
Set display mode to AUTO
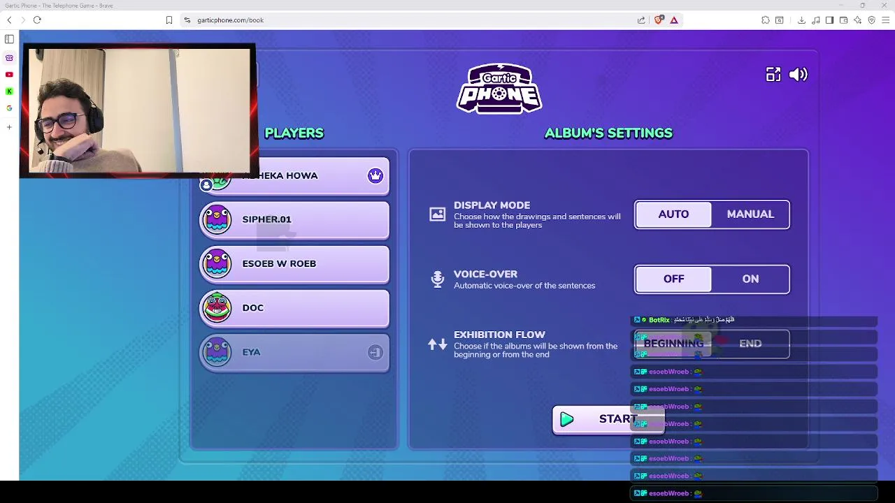[x=673, y=214]
